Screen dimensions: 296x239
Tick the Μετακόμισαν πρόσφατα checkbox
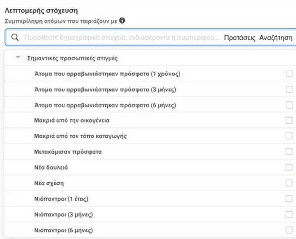pyautogui.click(x=289, y=152)
